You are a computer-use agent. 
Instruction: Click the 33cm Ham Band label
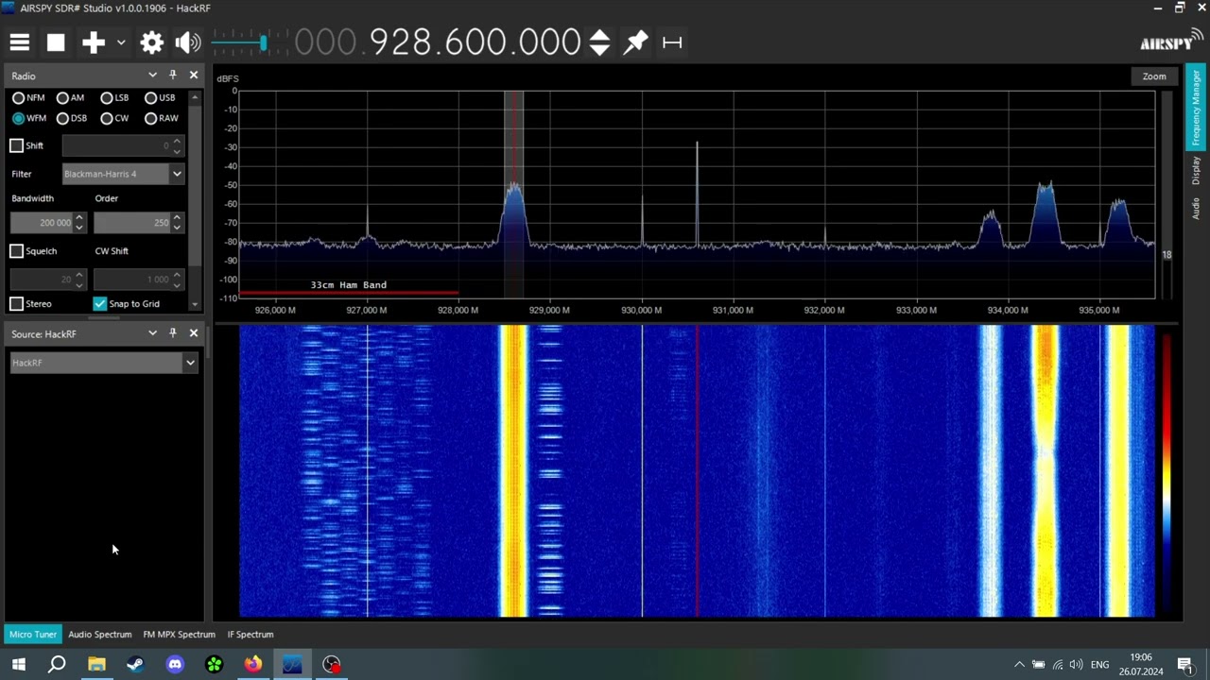[x=349, y=285]
